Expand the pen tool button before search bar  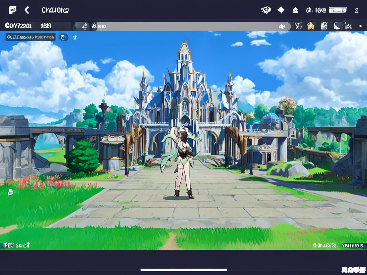[x=84, y=26]
